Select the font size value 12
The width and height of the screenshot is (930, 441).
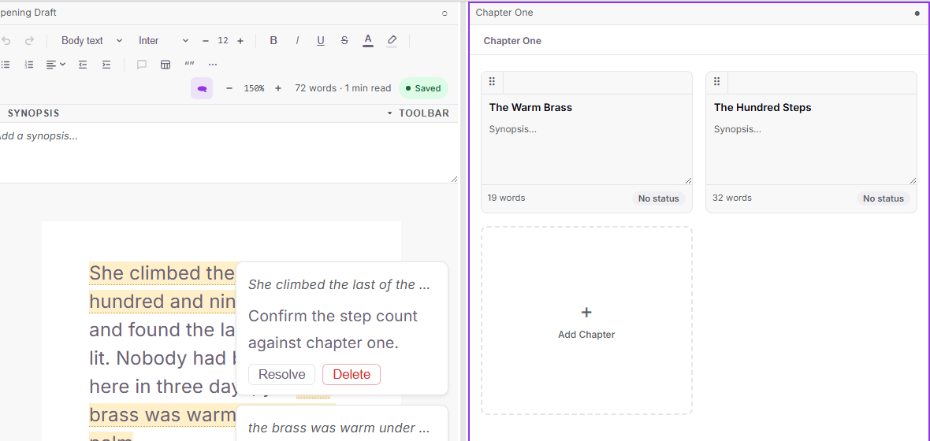point(223,41)
